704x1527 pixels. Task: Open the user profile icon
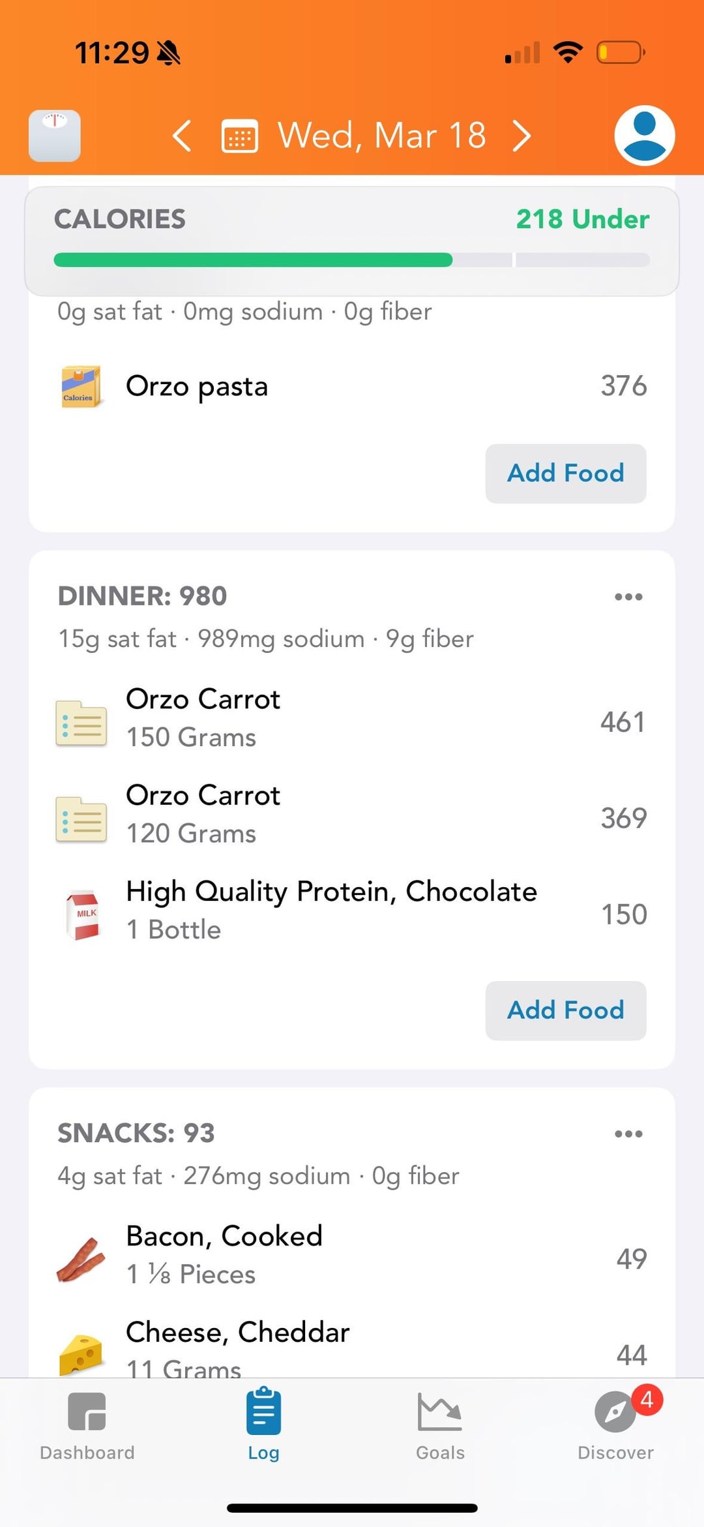point(644,136)
